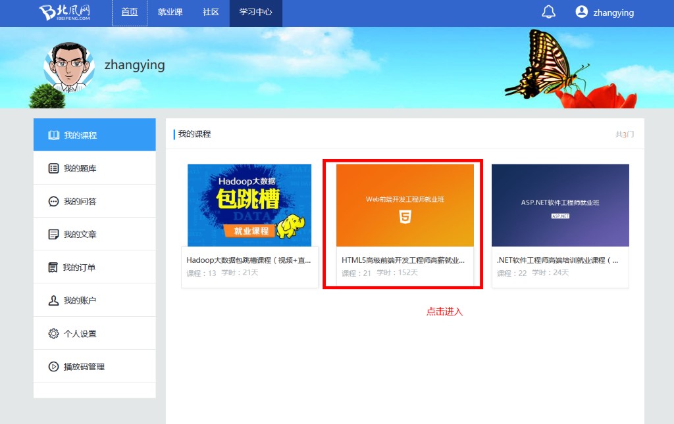The width and height of the screenshot is (674, 424).
Task: Click the receipt icon for 我的订单
Action: point(53,268)
